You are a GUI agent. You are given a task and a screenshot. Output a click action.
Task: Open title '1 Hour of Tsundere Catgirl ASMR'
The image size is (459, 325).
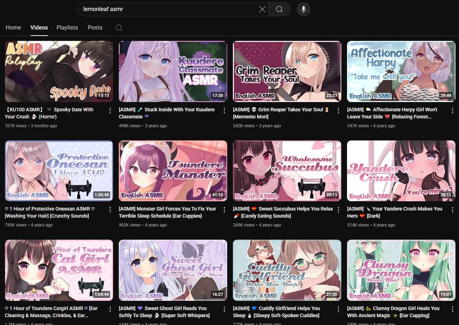(x=51, y=312)
